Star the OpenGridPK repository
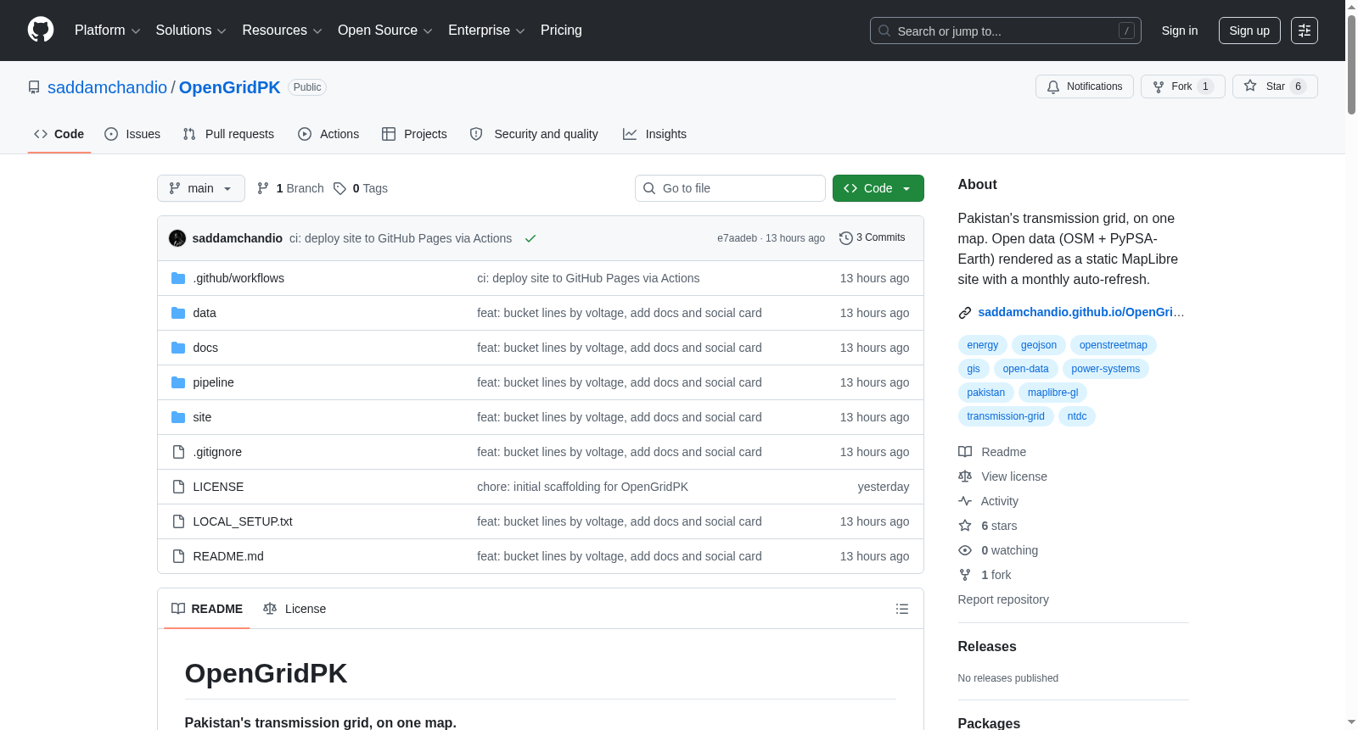Screen dimensions: 1358x730 click(1275, 86)
